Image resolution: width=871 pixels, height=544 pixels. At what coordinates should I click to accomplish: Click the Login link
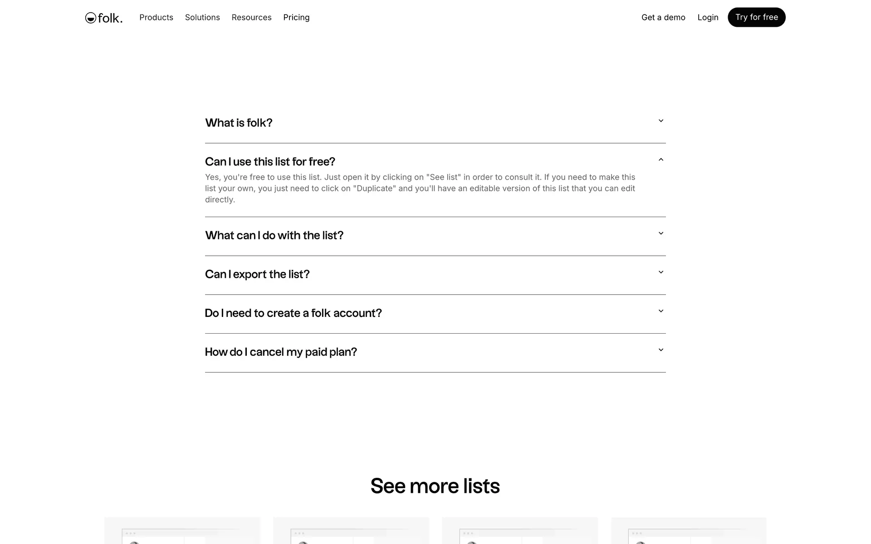708,17
